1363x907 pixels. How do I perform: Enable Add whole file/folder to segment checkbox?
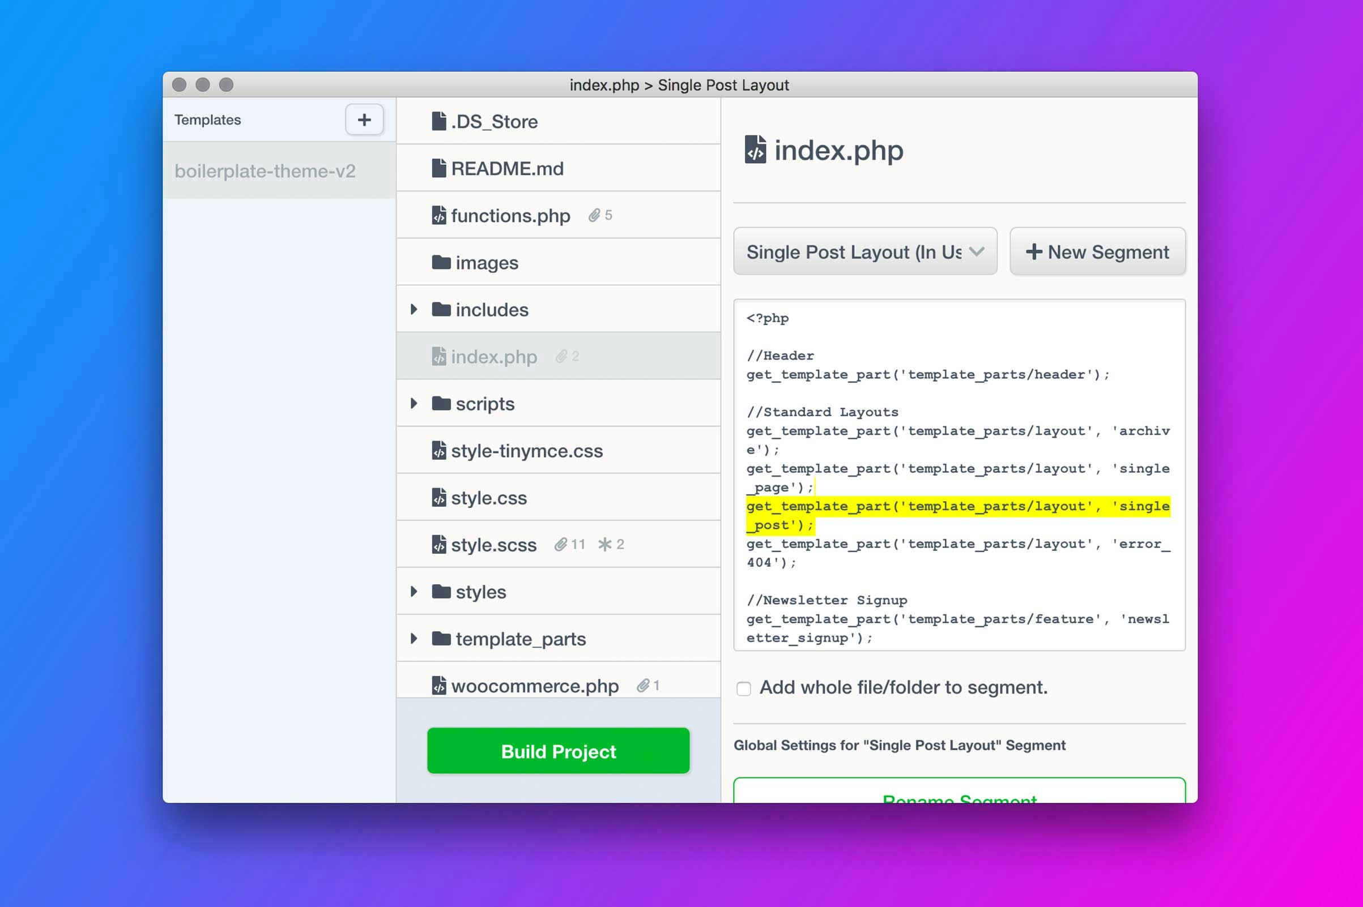click(744, 688)
